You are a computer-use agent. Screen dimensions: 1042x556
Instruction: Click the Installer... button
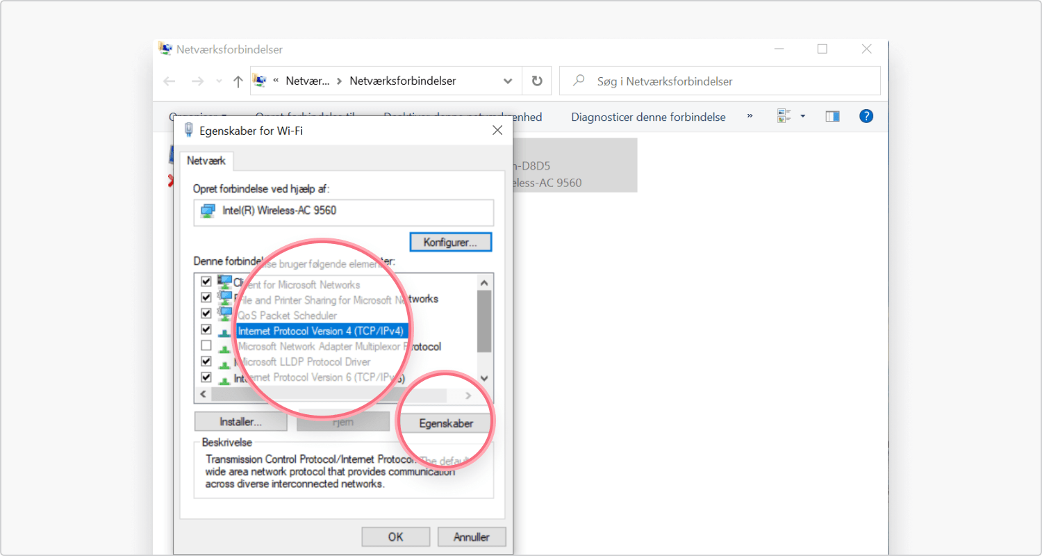point(240,422)
